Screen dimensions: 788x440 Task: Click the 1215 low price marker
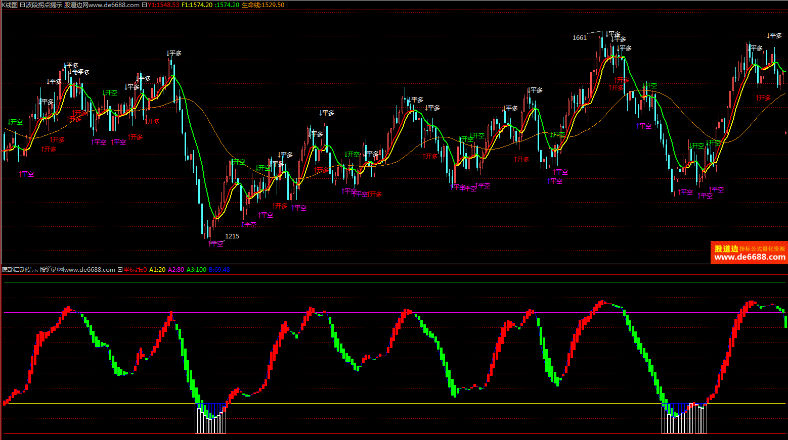[x=232, y=236]
